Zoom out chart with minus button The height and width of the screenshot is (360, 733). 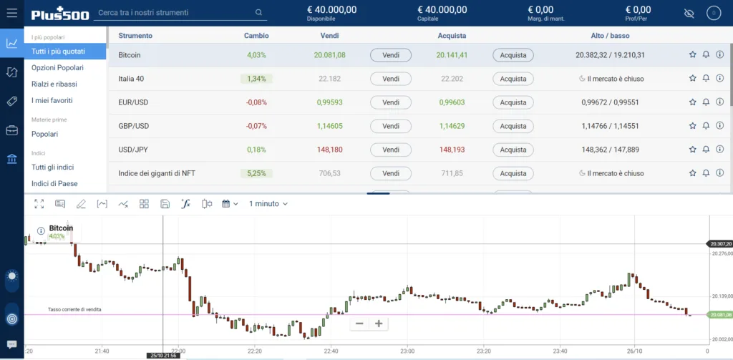359,323
